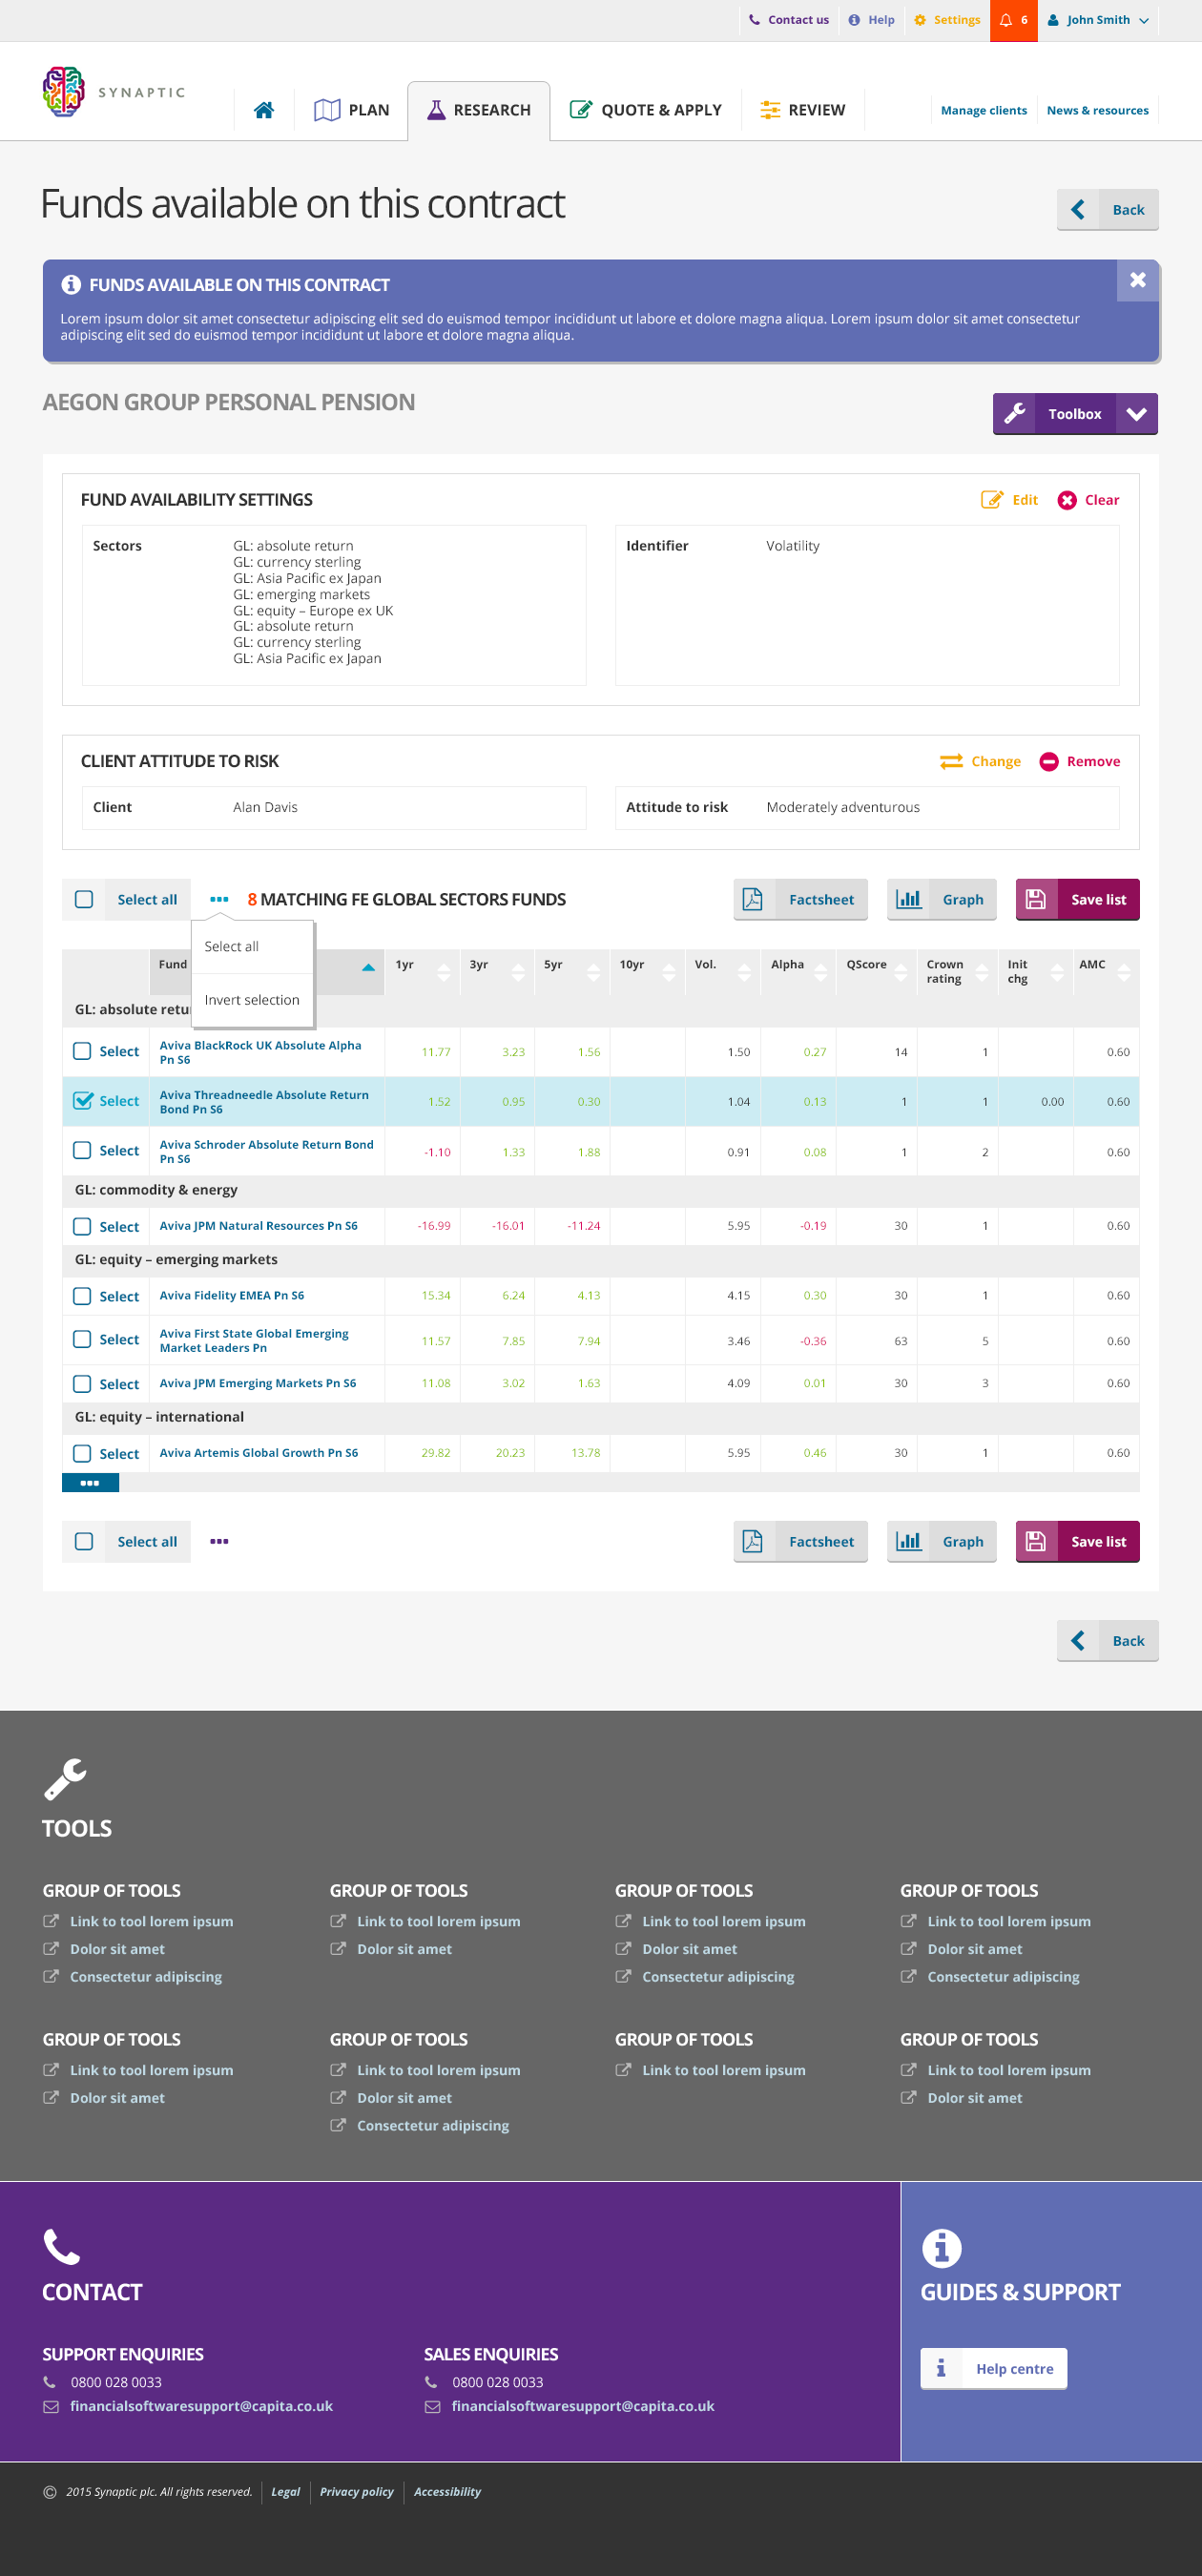Click the red Remove icon in Client Attitude to Risk
Viewport: 1202px width, 2576px height.
pyautogui.click(x=1048, y=762)
